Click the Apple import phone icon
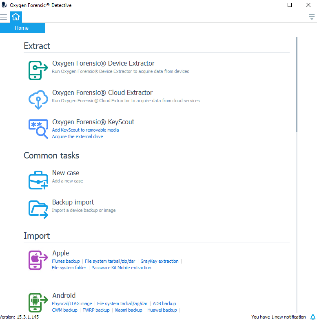Screen dimensions: 317x321 (38, 260)
